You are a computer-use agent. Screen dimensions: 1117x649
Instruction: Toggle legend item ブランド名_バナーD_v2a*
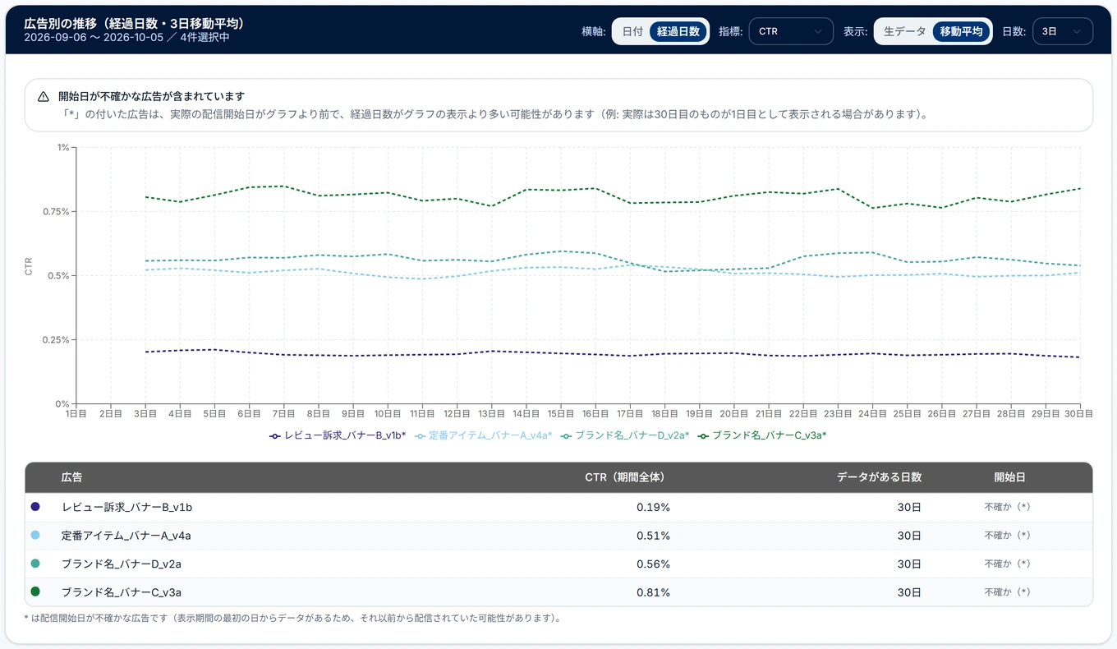(x=625, y=435)
